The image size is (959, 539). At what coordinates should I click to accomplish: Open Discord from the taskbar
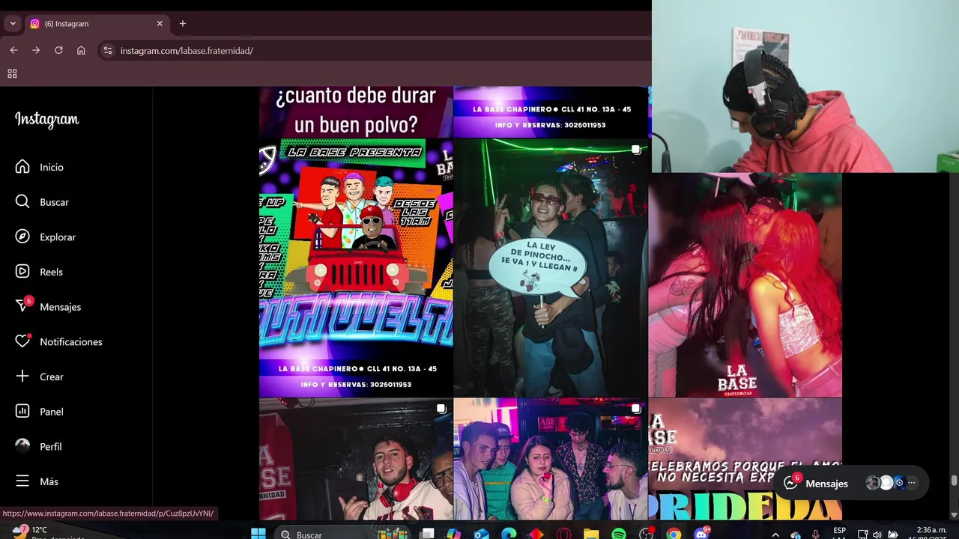[x=702, y=534]
